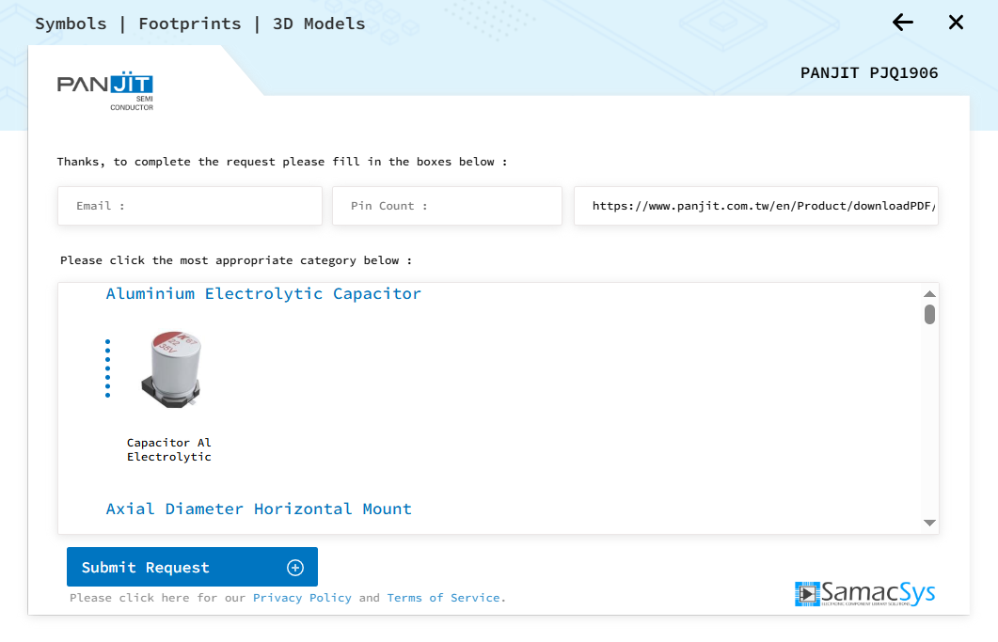This screenshot has width=998, height=642.
Task: Select the 'Capacitor Al Electrolytic' label
Action: [168, 449]
